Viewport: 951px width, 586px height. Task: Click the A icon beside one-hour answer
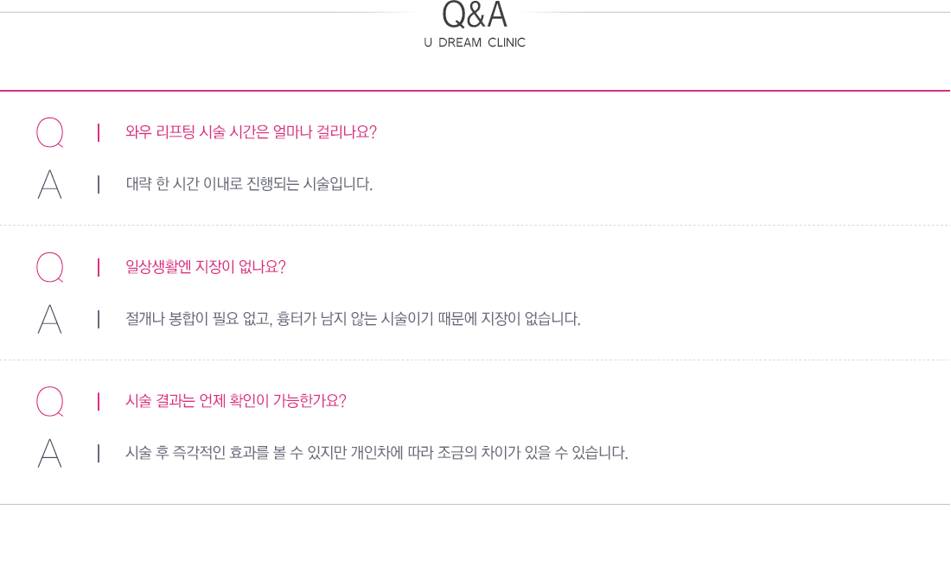click(x=50, y=184)
